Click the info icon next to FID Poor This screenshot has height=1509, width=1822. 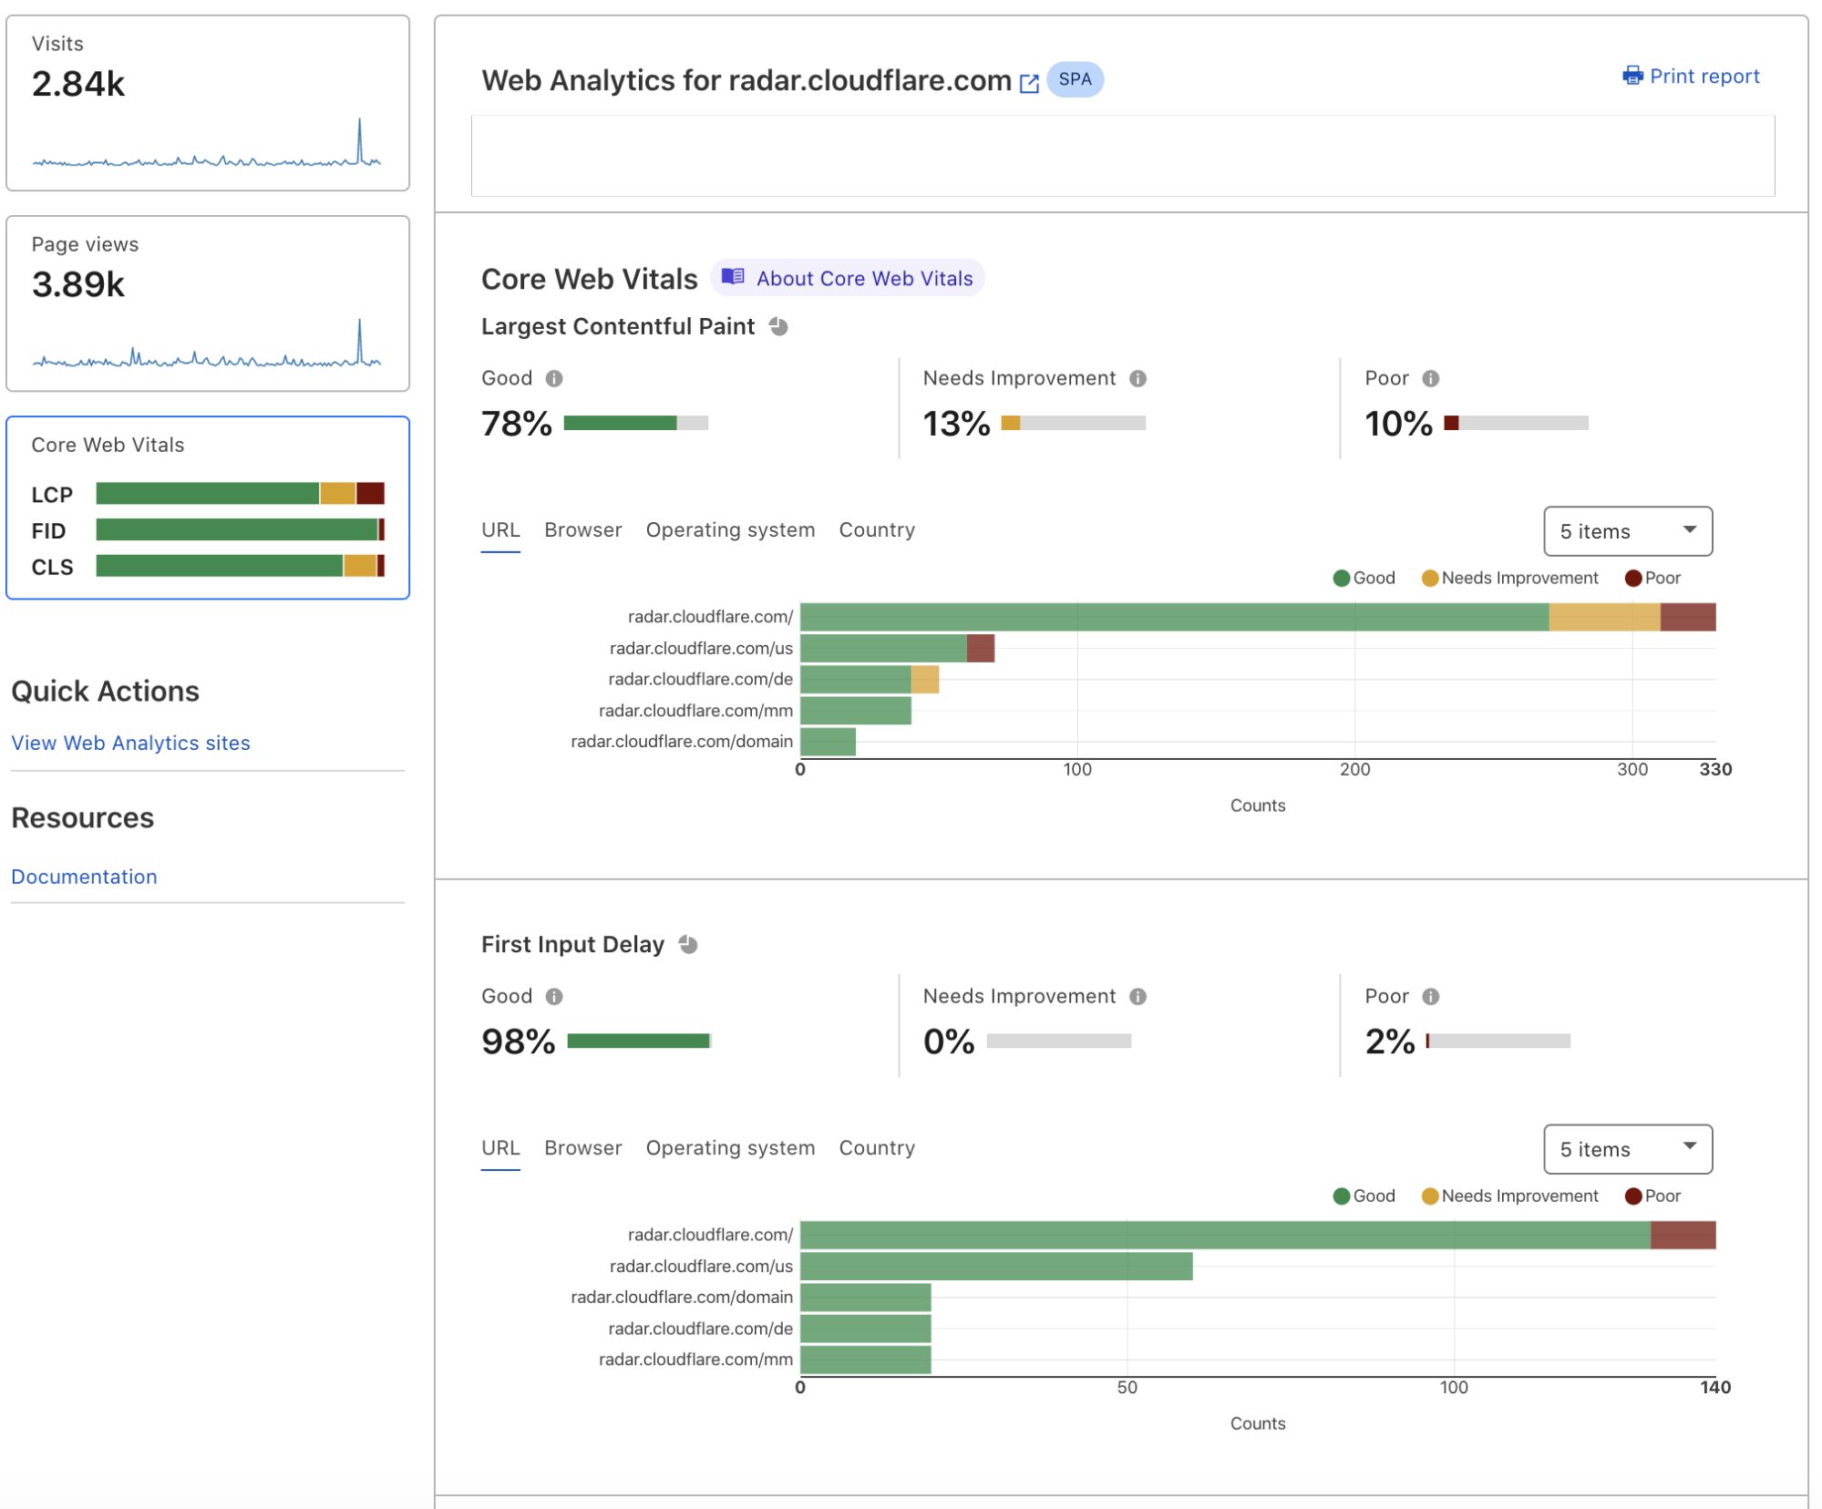pos(1431,997)
